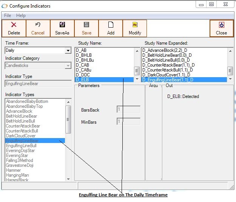Open the Help menu
The image size is (236, 202).
point(21,16)
